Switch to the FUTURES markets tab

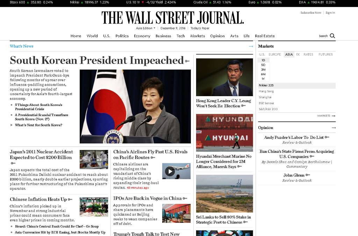point(325,54)
